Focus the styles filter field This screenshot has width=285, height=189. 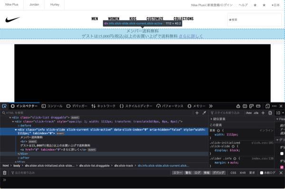point(227,113)
